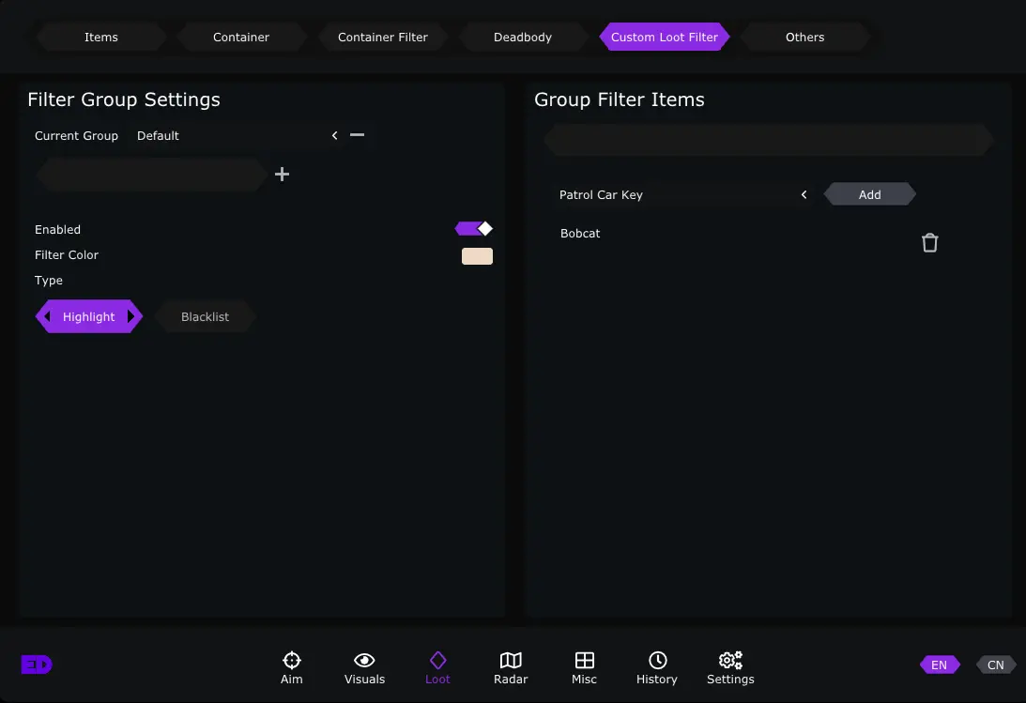
Task: Switch language to CN
Action: coord(995,665)
